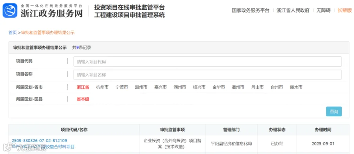Click the 浙江政务服务网 logo icon
The width and height of the screenshot is (354, 154).
10,10
